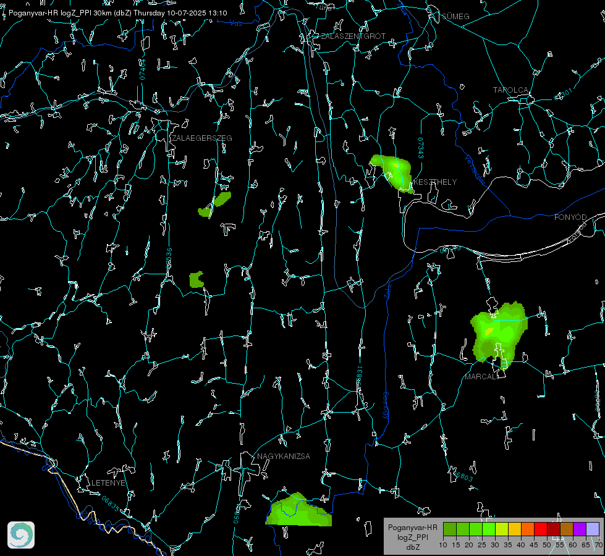Viewport: 605px width, 556px height.
Task: Click the SÜMEG city label
Action: pyautogui.click(x=455, y=16)
